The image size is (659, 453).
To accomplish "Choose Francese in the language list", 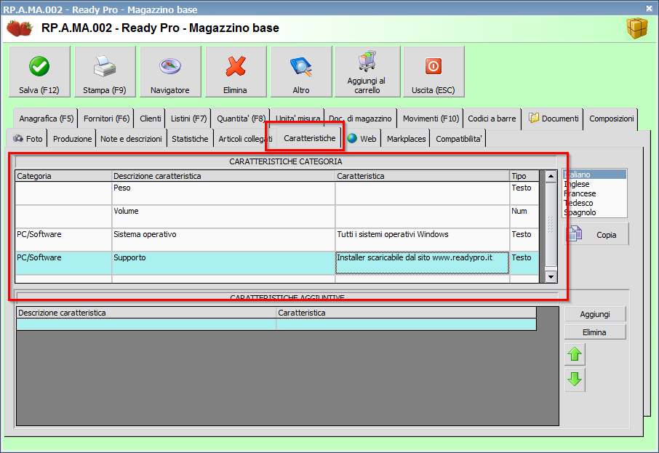I will pyautogui.click(x=594, y=193).
